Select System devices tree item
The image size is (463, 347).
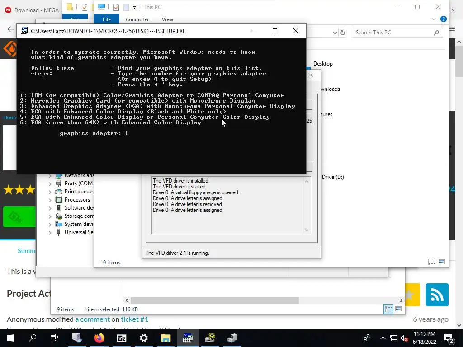79,224
